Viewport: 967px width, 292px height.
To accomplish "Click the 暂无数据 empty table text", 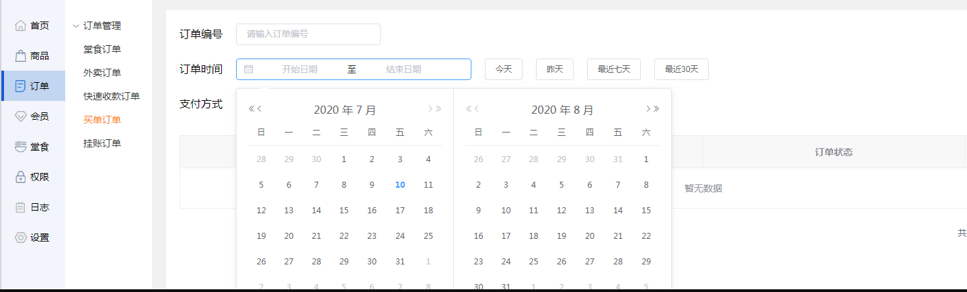I will pos(703,188).
